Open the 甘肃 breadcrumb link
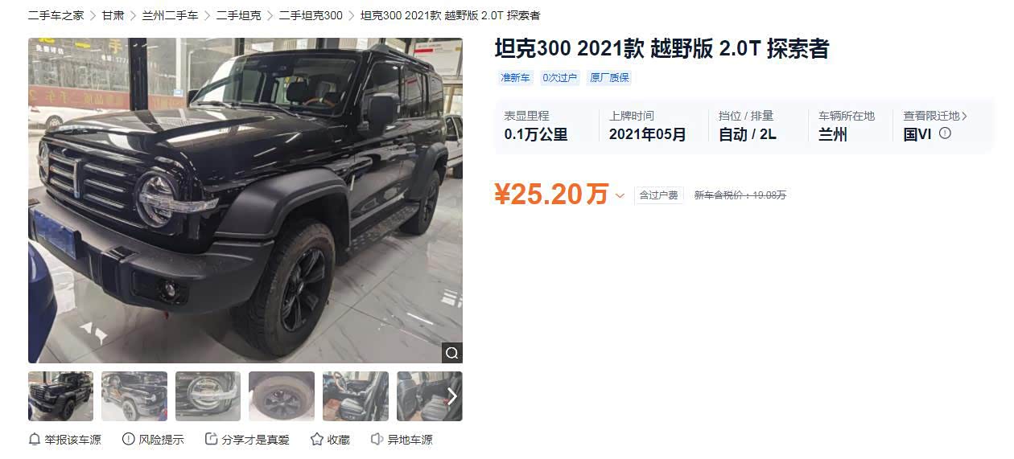Screen dimensions: 1014x459 113,15
